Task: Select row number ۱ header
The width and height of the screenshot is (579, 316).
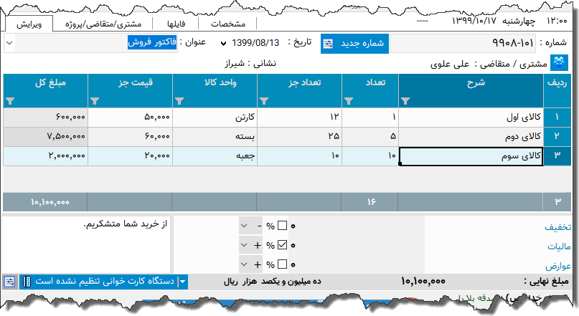Action: 557,118
